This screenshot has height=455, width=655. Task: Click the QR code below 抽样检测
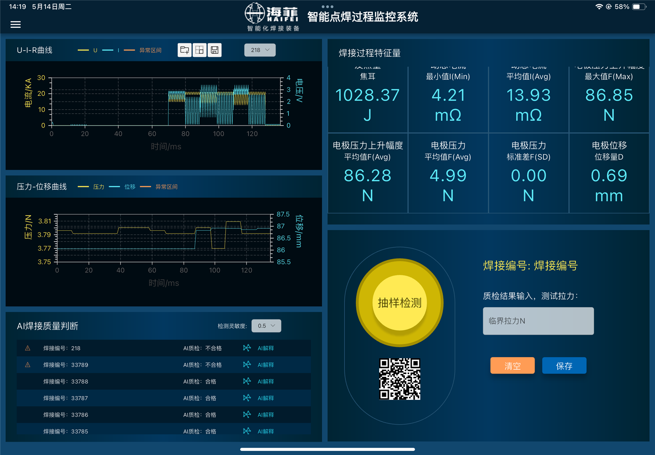click(400, 379)
